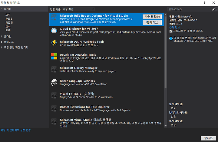This screenshot has height=142, width=218.
Task: Click the 설치 예약됨 label
Action: (x=176, y=104)
